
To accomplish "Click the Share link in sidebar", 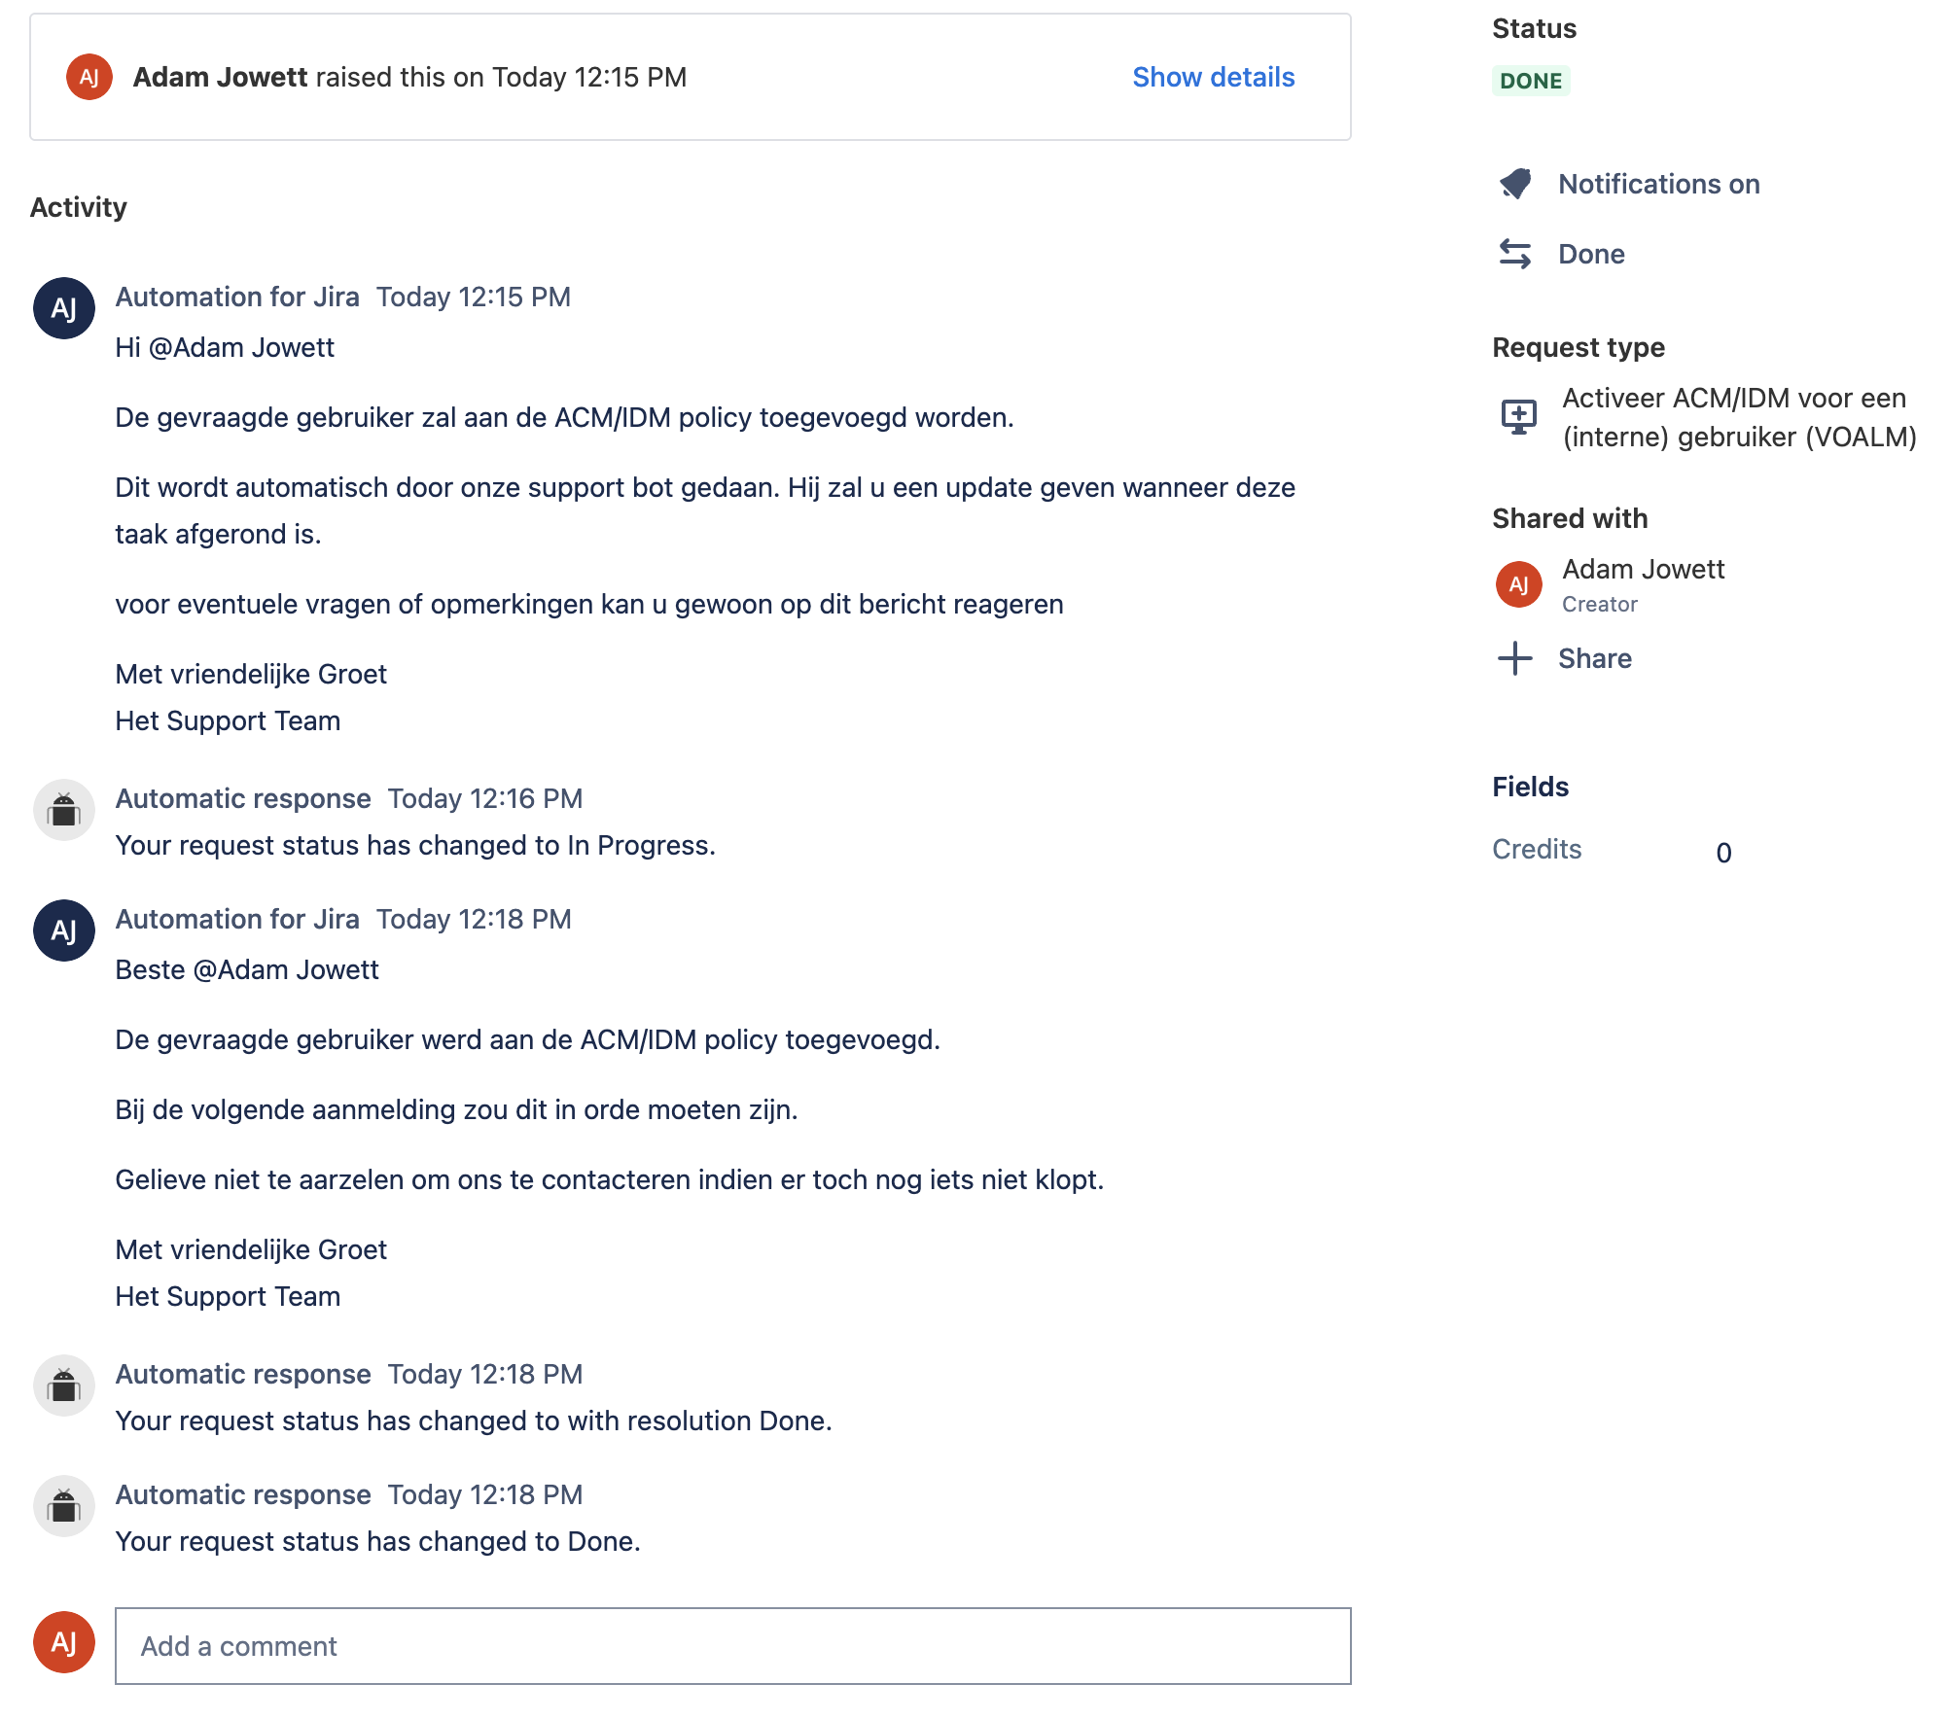I will (x=1595, y=658).
